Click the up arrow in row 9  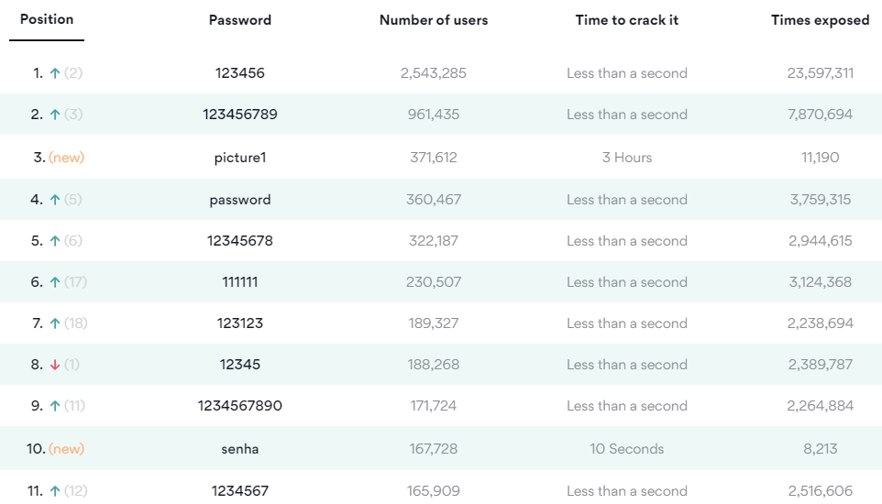point(55,406)
